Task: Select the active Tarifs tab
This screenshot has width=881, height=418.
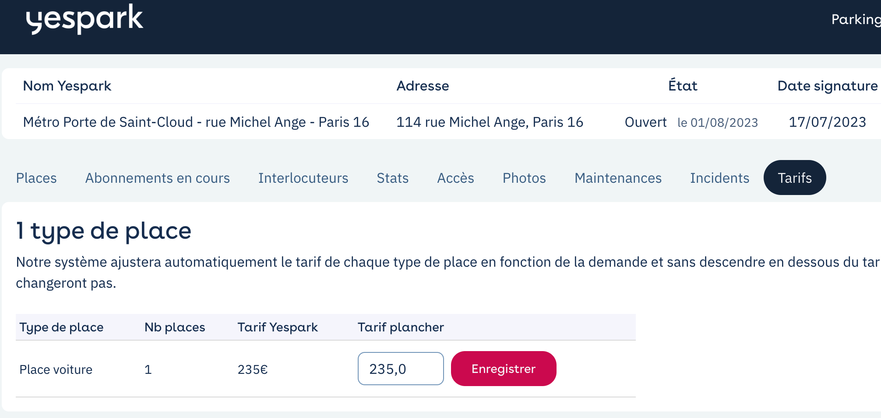Action: point(795,178)
